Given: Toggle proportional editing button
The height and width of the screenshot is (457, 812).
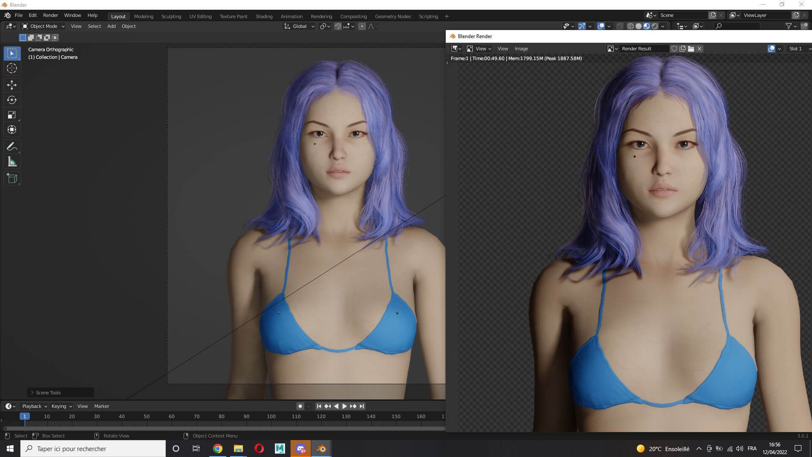Looking at the screenshot, I should click(362, 26).
